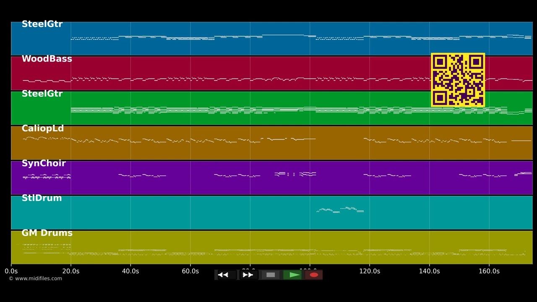Select the WoodBass track label
The image size is (537, 302).
(47, 59)
